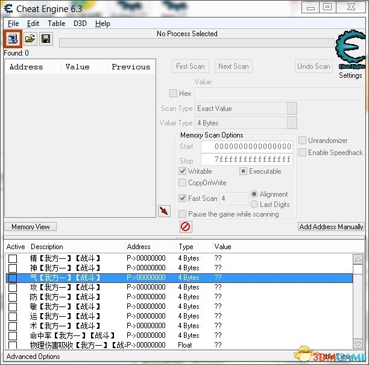
Task: Click the scan Value input field
Action: [279, 94]
